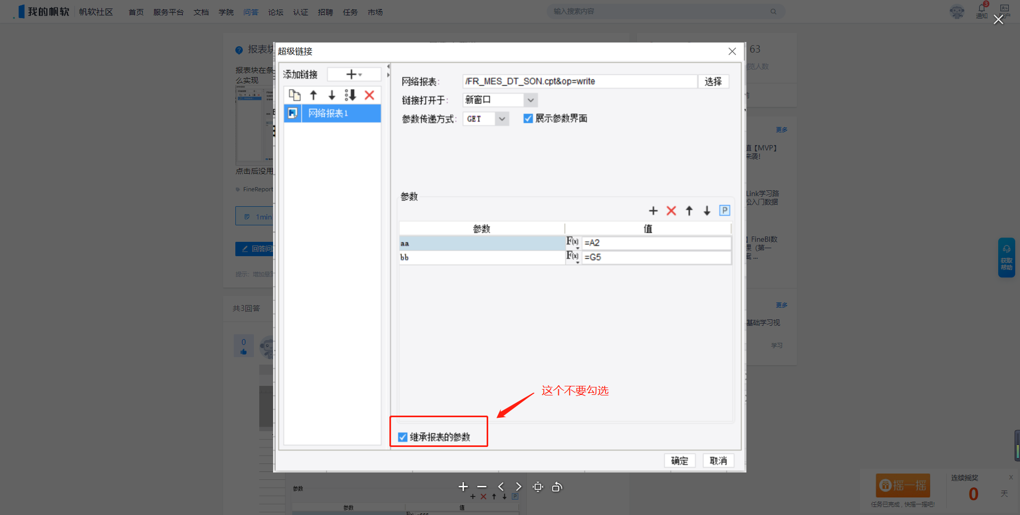Go to 论坛 in top navigation
Screen dimensions: 1020x515
(x=276, y=12)
